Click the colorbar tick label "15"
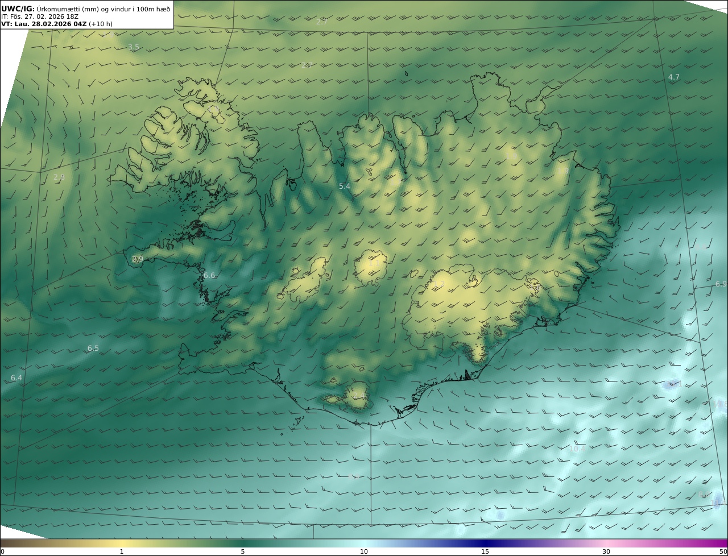 pyautogui.click(x=485, y=551)
